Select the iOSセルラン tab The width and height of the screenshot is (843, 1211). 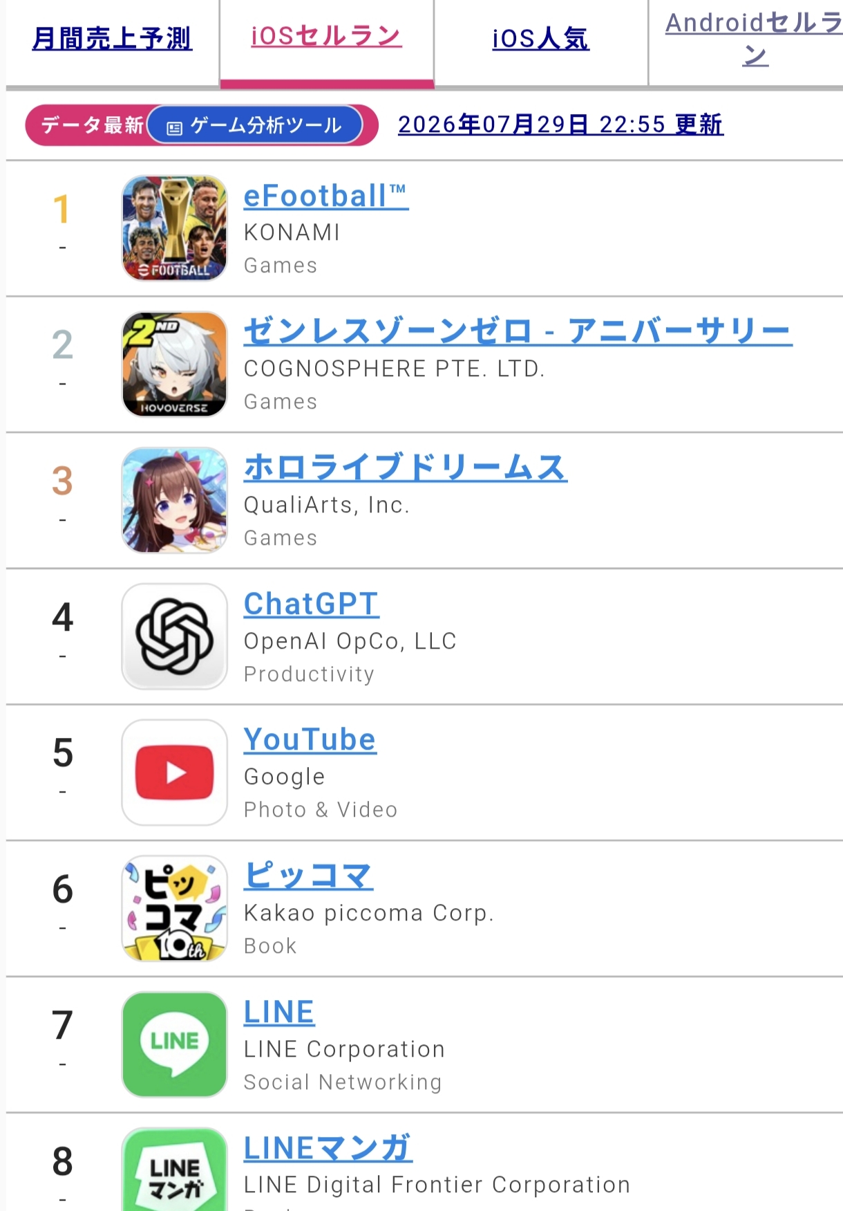(x=326, y=36)
